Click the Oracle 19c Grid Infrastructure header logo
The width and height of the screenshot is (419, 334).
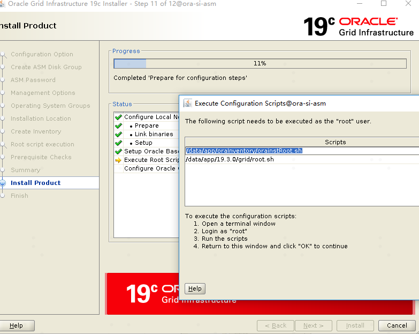[359, 26]
